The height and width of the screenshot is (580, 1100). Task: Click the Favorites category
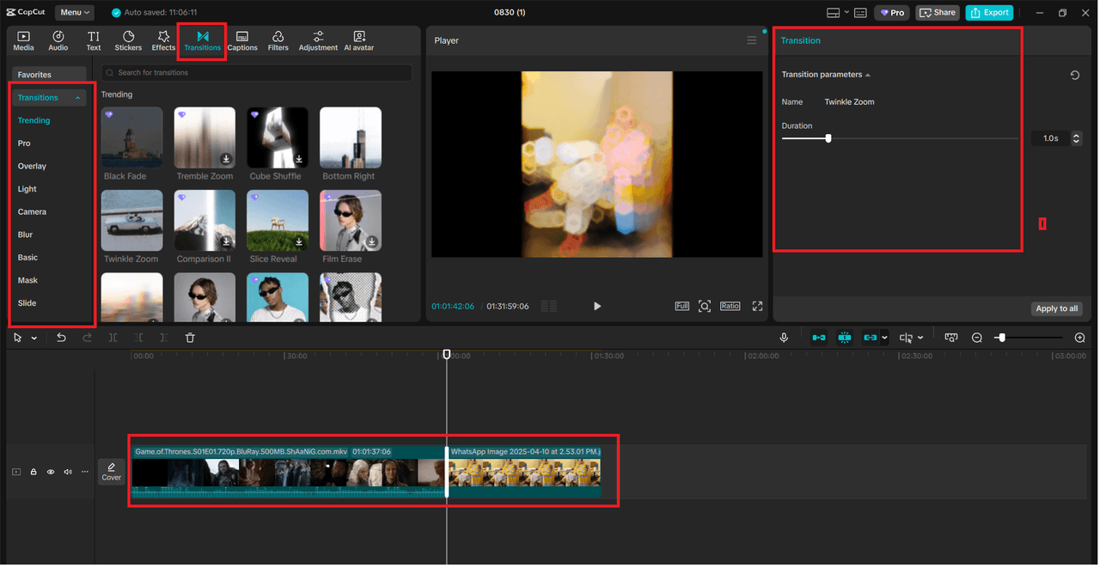coord(49,75)
